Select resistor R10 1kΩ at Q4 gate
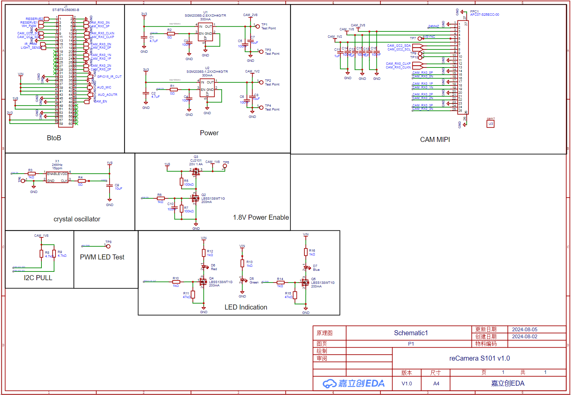 176,282
